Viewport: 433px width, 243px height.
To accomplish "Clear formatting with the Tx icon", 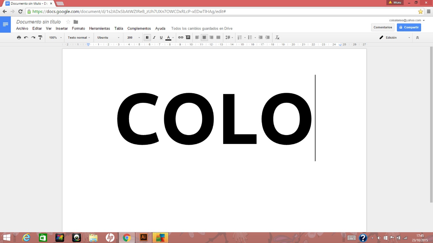I will click(277, 37).
